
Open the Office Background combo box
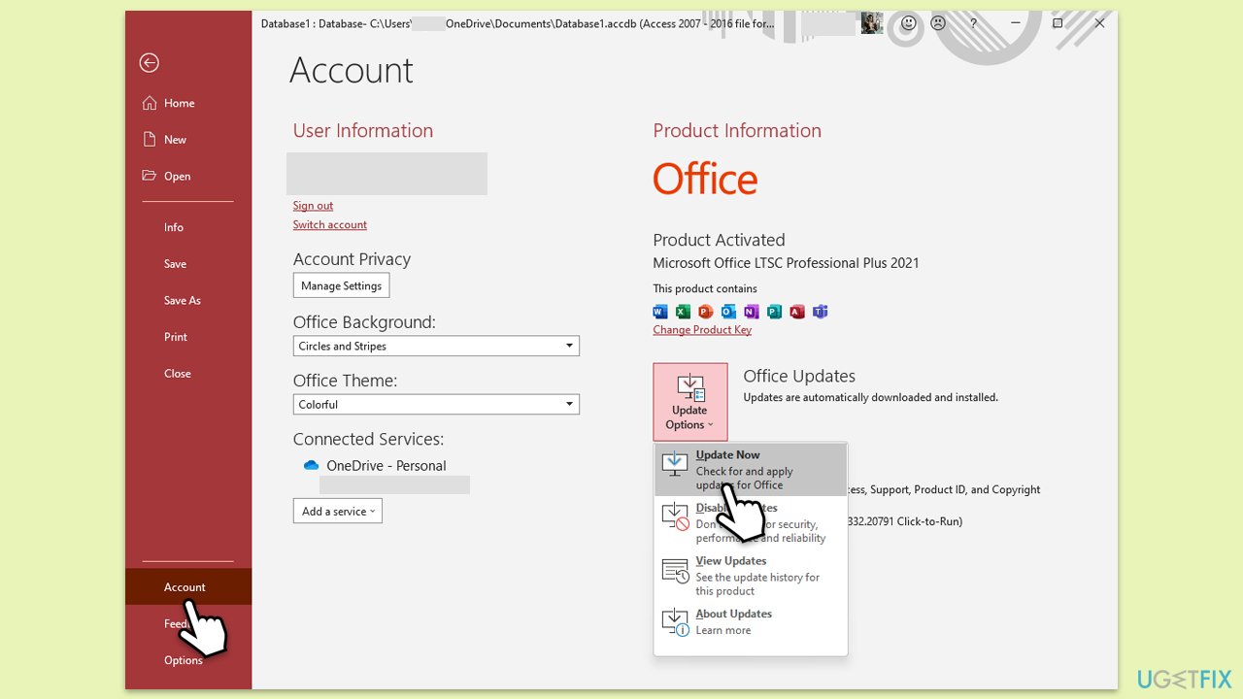pos(436,346)
